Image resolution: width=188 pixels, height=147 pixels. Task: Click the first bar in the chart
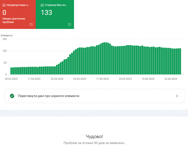11,71
